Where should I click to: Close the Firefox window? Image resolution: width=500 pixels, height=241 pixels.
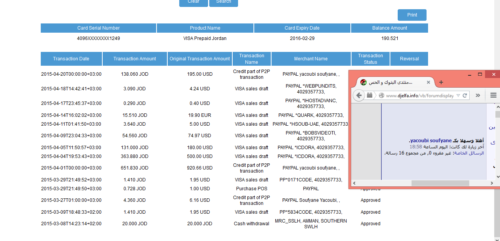pyautogui.click(x=493, y=74)
